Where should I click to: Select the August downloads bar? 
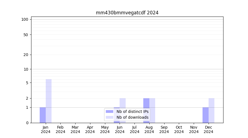point(152,110)
